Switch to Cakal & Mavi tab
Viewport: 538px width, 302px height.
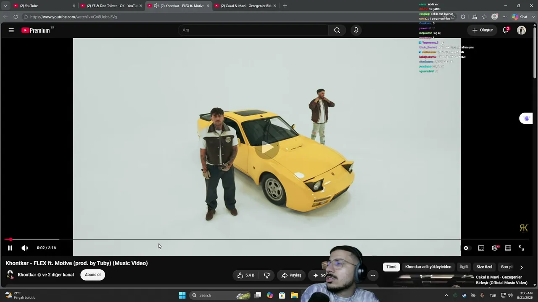point(245,6)
